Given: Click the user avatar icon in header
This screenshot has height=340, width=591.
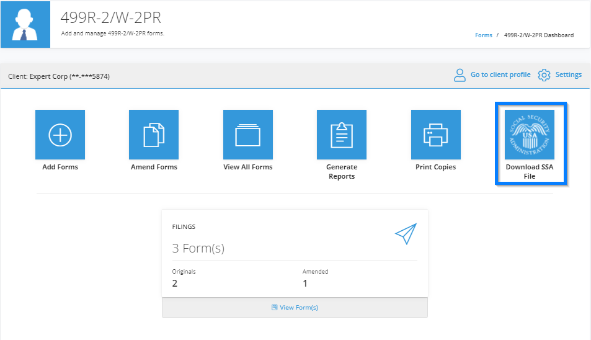Looking at the screenshot, I should 25,24.
